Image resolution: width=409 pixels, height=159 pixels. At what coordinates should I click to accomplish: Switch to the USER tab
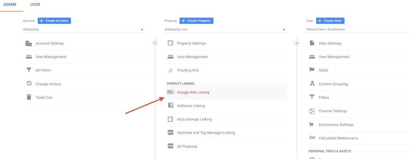click(x=35, y=5)
